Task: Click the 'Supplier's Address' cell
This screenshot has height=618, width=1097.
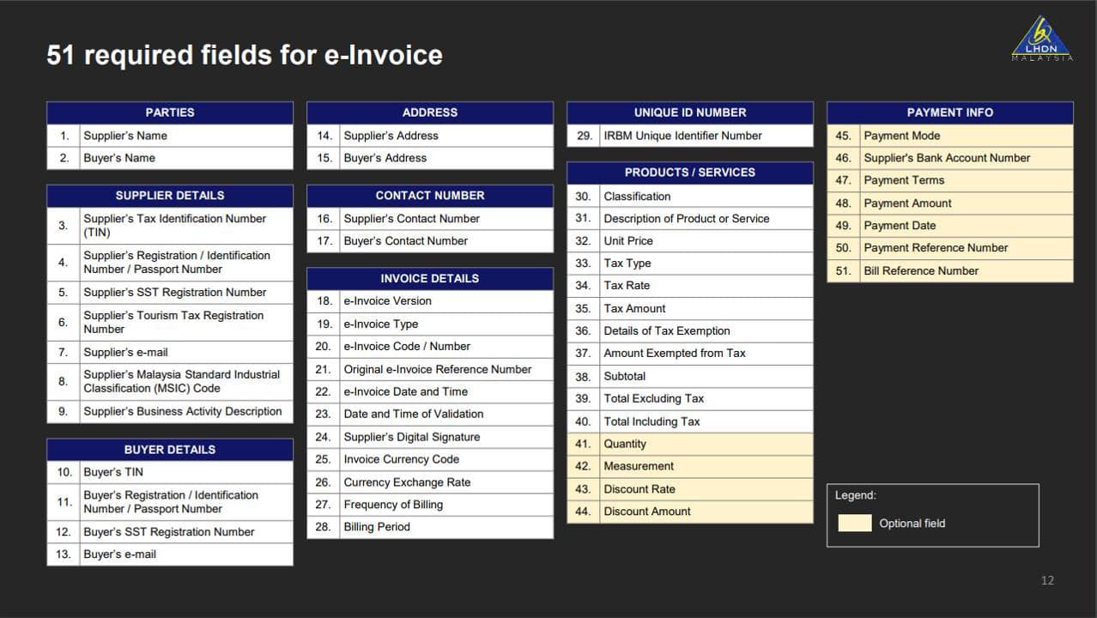Action: click(446, 136)
